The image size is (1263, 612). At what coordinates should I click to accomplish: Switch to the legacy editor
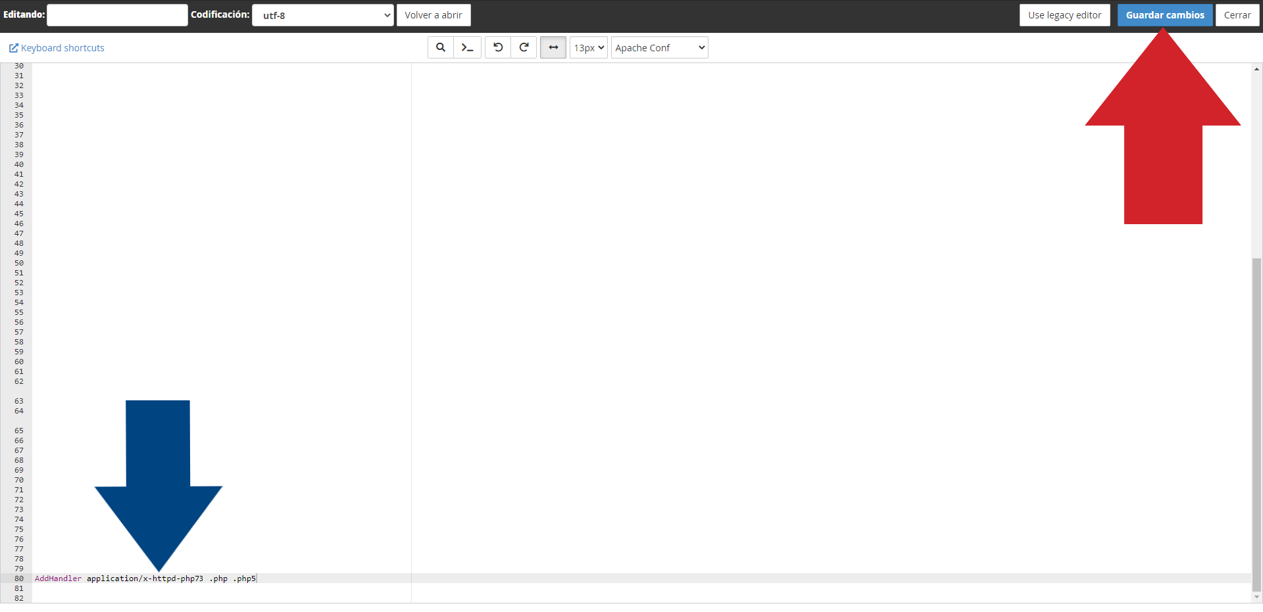pos(1064,15)
